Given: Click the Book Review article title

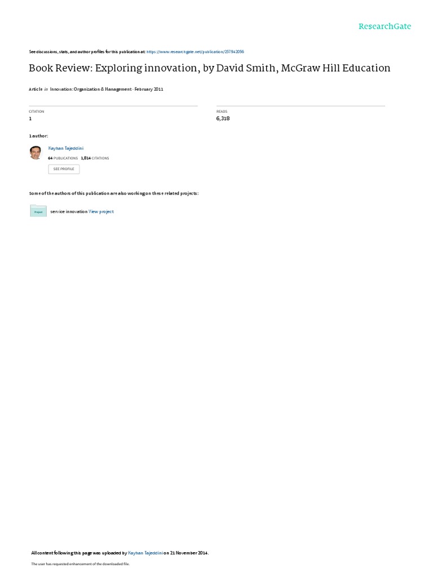Looking at the screenshot, I should (x=210, y=68).
